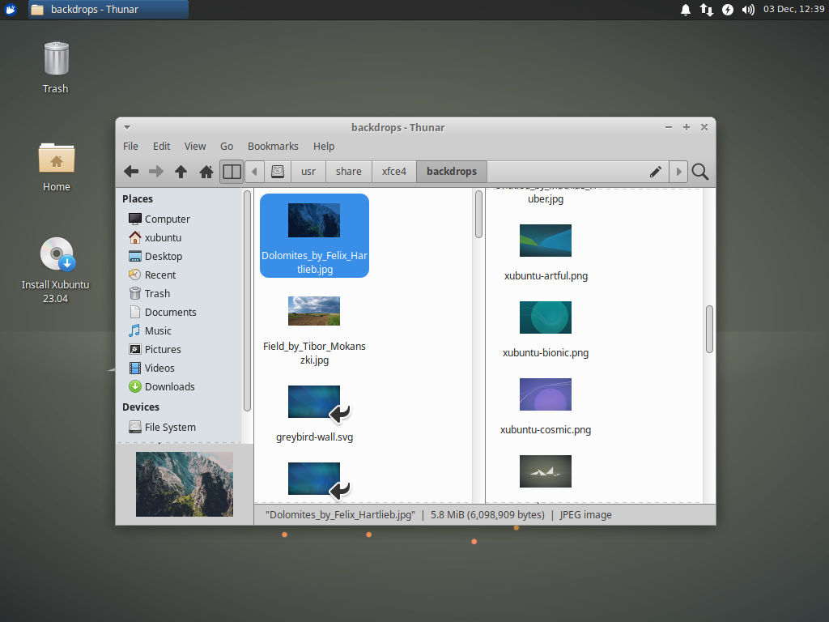
Task: Reveal hidden path segments with the right chevron
Action: point(678,171)
